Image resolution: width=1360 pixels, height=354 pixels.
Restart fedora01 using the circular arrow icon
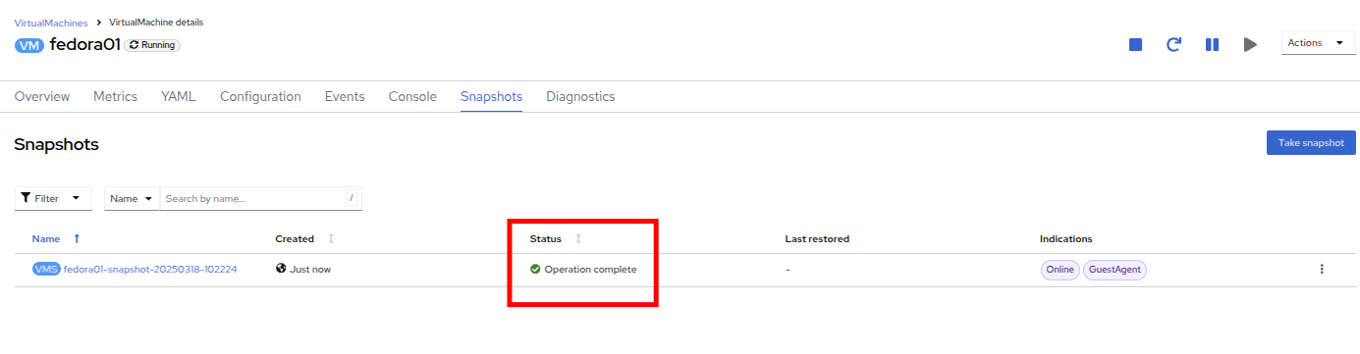pyautogui.click(x=1173, y=44)
